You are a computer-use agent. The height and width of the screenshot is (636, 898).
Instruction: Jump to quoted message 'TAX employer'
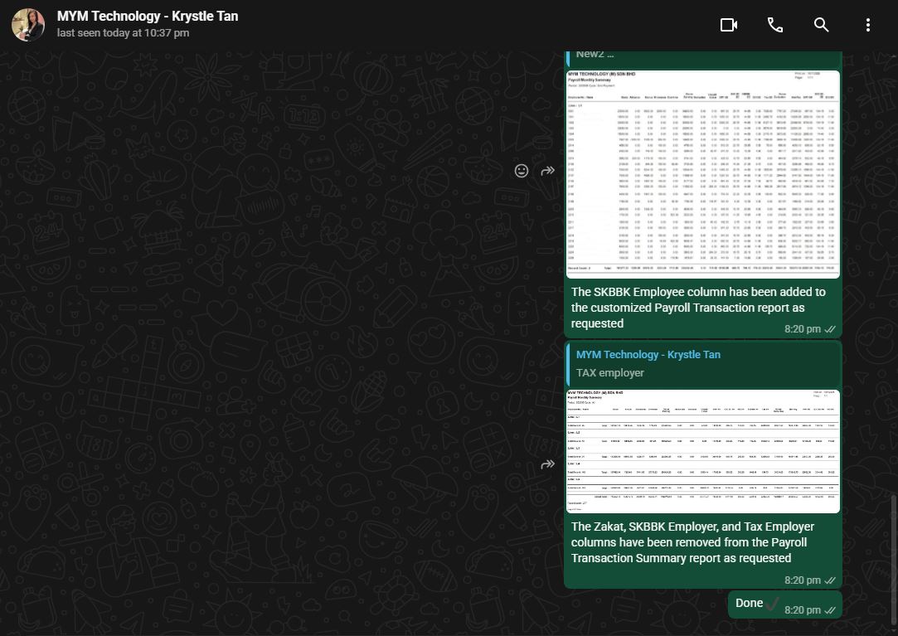tap(702, 364)
